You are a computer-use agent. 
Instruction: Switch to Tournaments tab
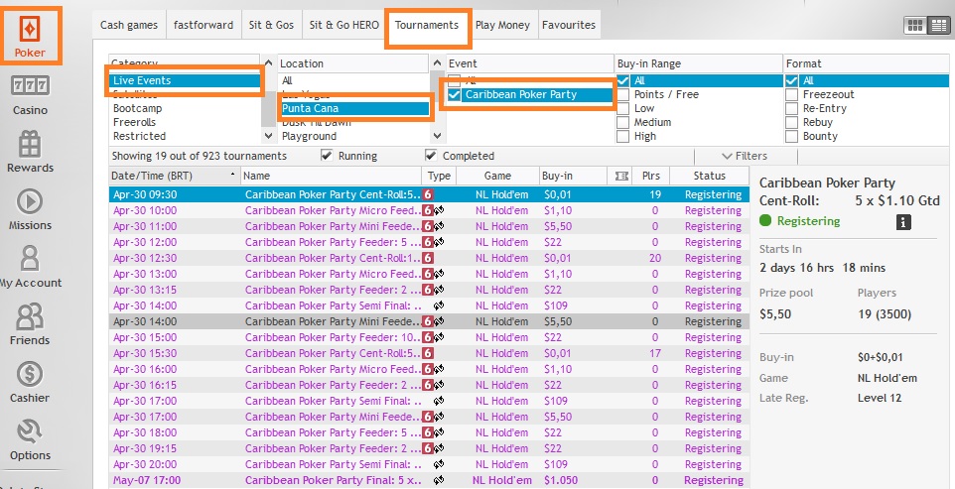[x=427, y=25]
